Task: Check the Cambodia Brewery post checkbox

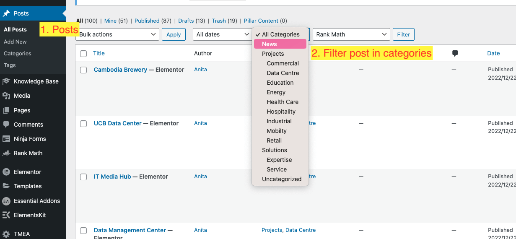Action: pos(83,70)
